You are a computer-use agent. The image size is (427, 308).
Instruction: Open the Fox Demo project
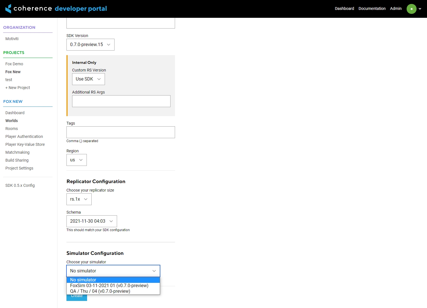click(14, 64)
